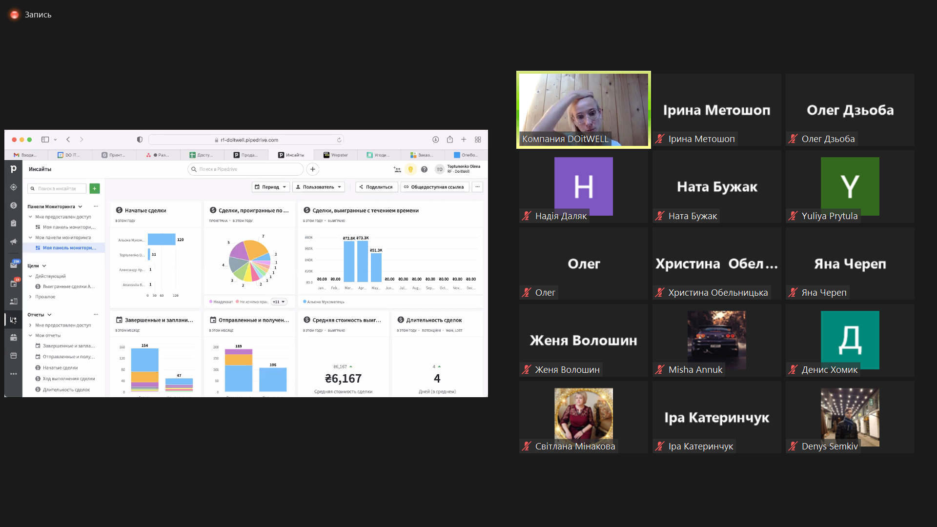937x527 pixels.
Task: Open the Период dropdown filter
Action: 270,187
